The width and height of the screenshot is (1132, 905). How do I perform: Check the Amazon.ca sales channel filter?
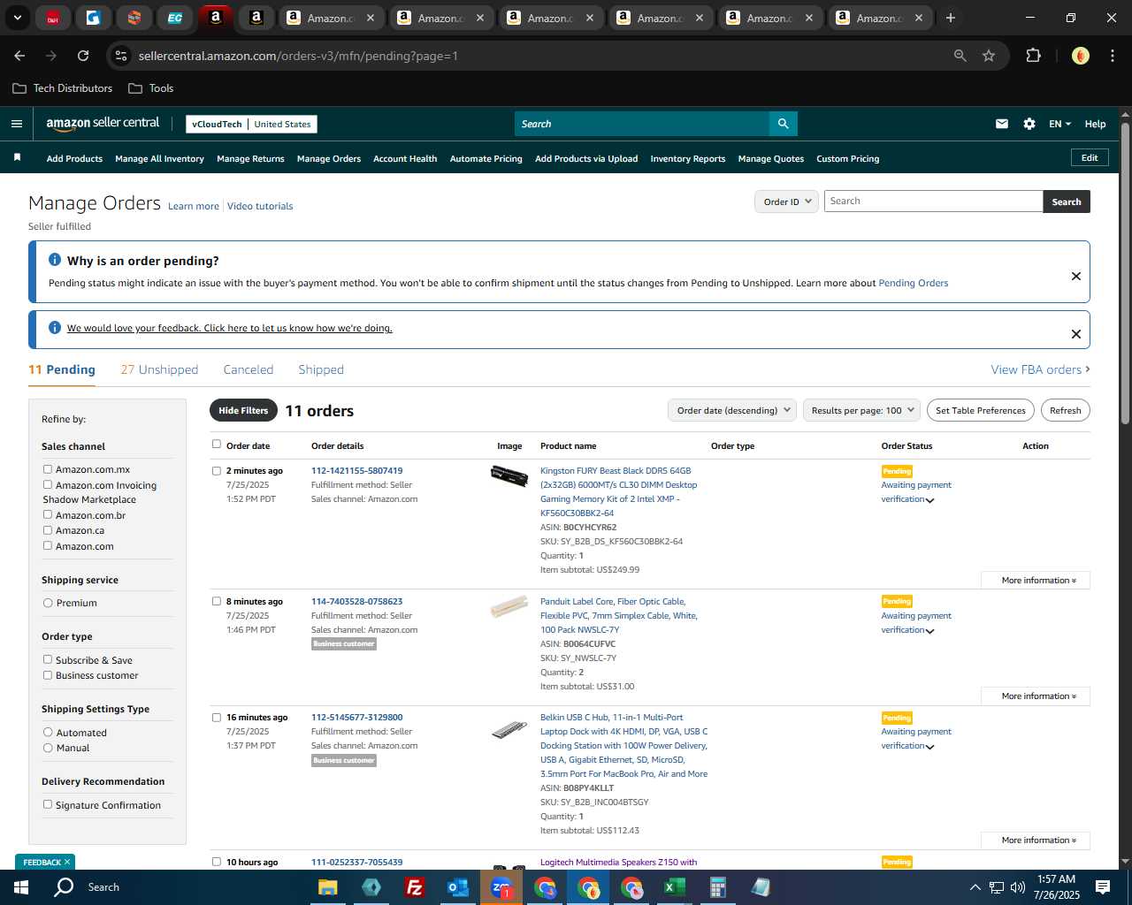click(x=48, y=530)
